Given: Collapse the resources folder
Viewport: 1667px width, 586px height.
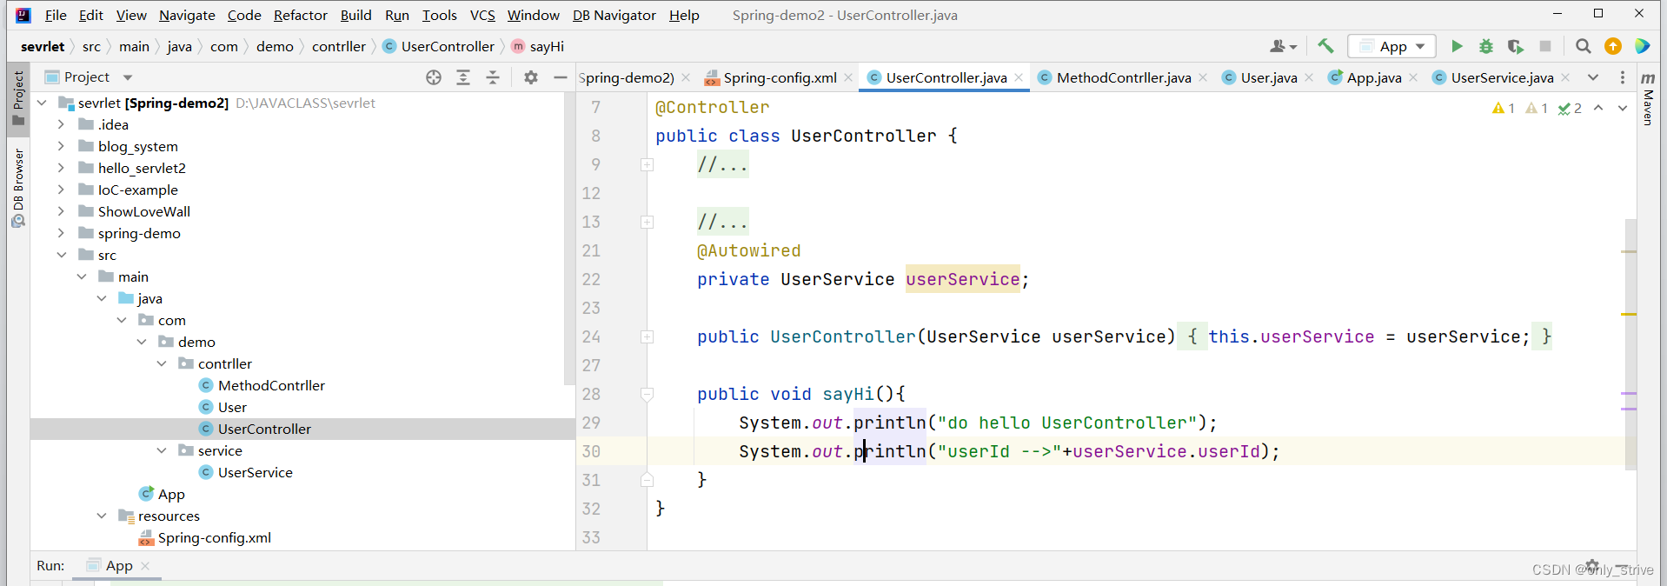Looking at the screenshot, I should pos(101,516).
